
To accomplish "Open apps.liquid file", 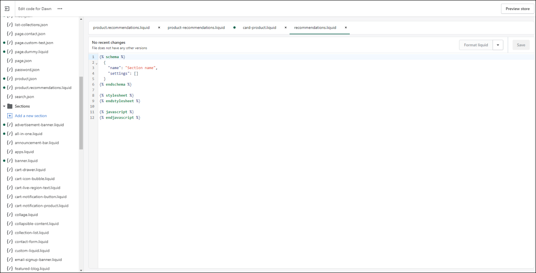I will (x=24, y=152).
